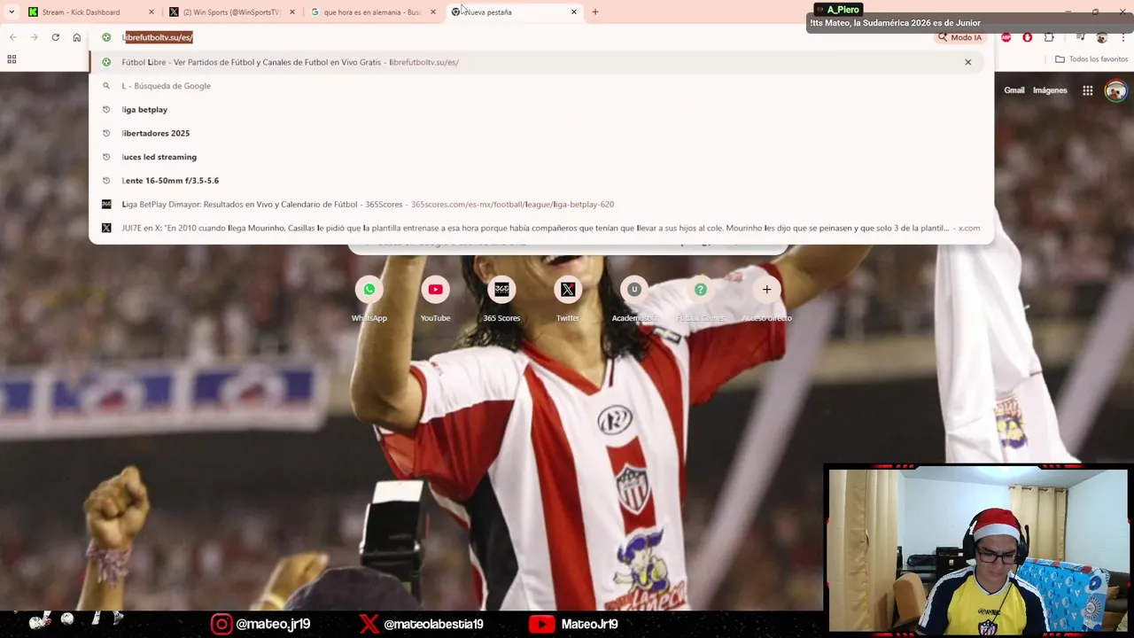Open the media controls playlist icon
Image resolution: width=1134 pixels, height=638 pixels.
tap(1081, 37)
